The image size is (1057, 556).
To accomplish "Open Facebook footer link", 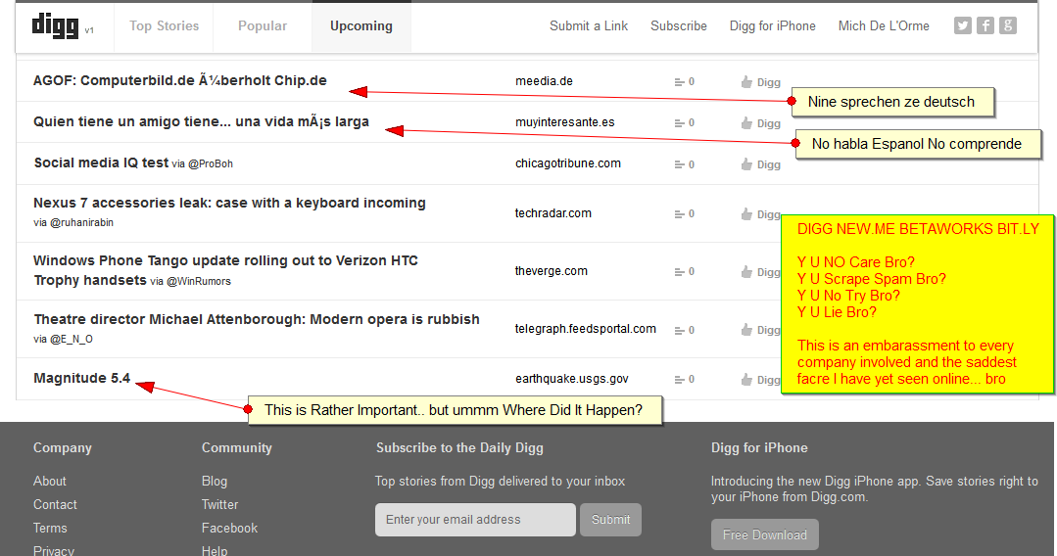I will [x=229, y=529].
